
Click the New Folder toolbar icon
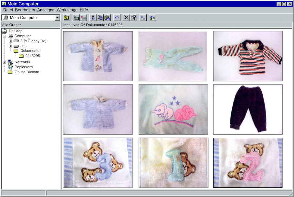(76, 17)
